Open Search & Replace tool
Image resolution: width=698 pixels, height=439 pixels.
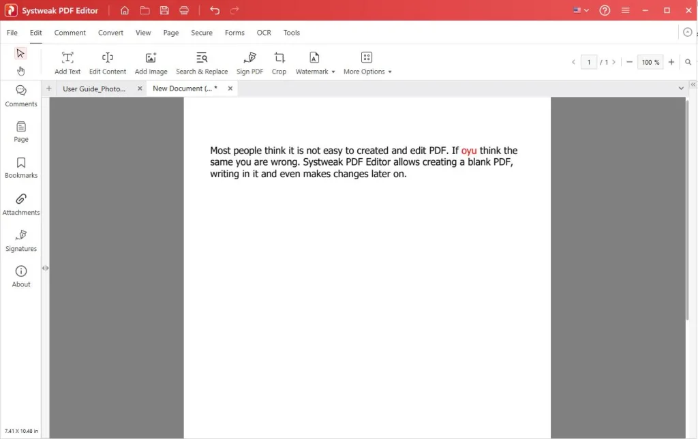(x=202, y=63)
